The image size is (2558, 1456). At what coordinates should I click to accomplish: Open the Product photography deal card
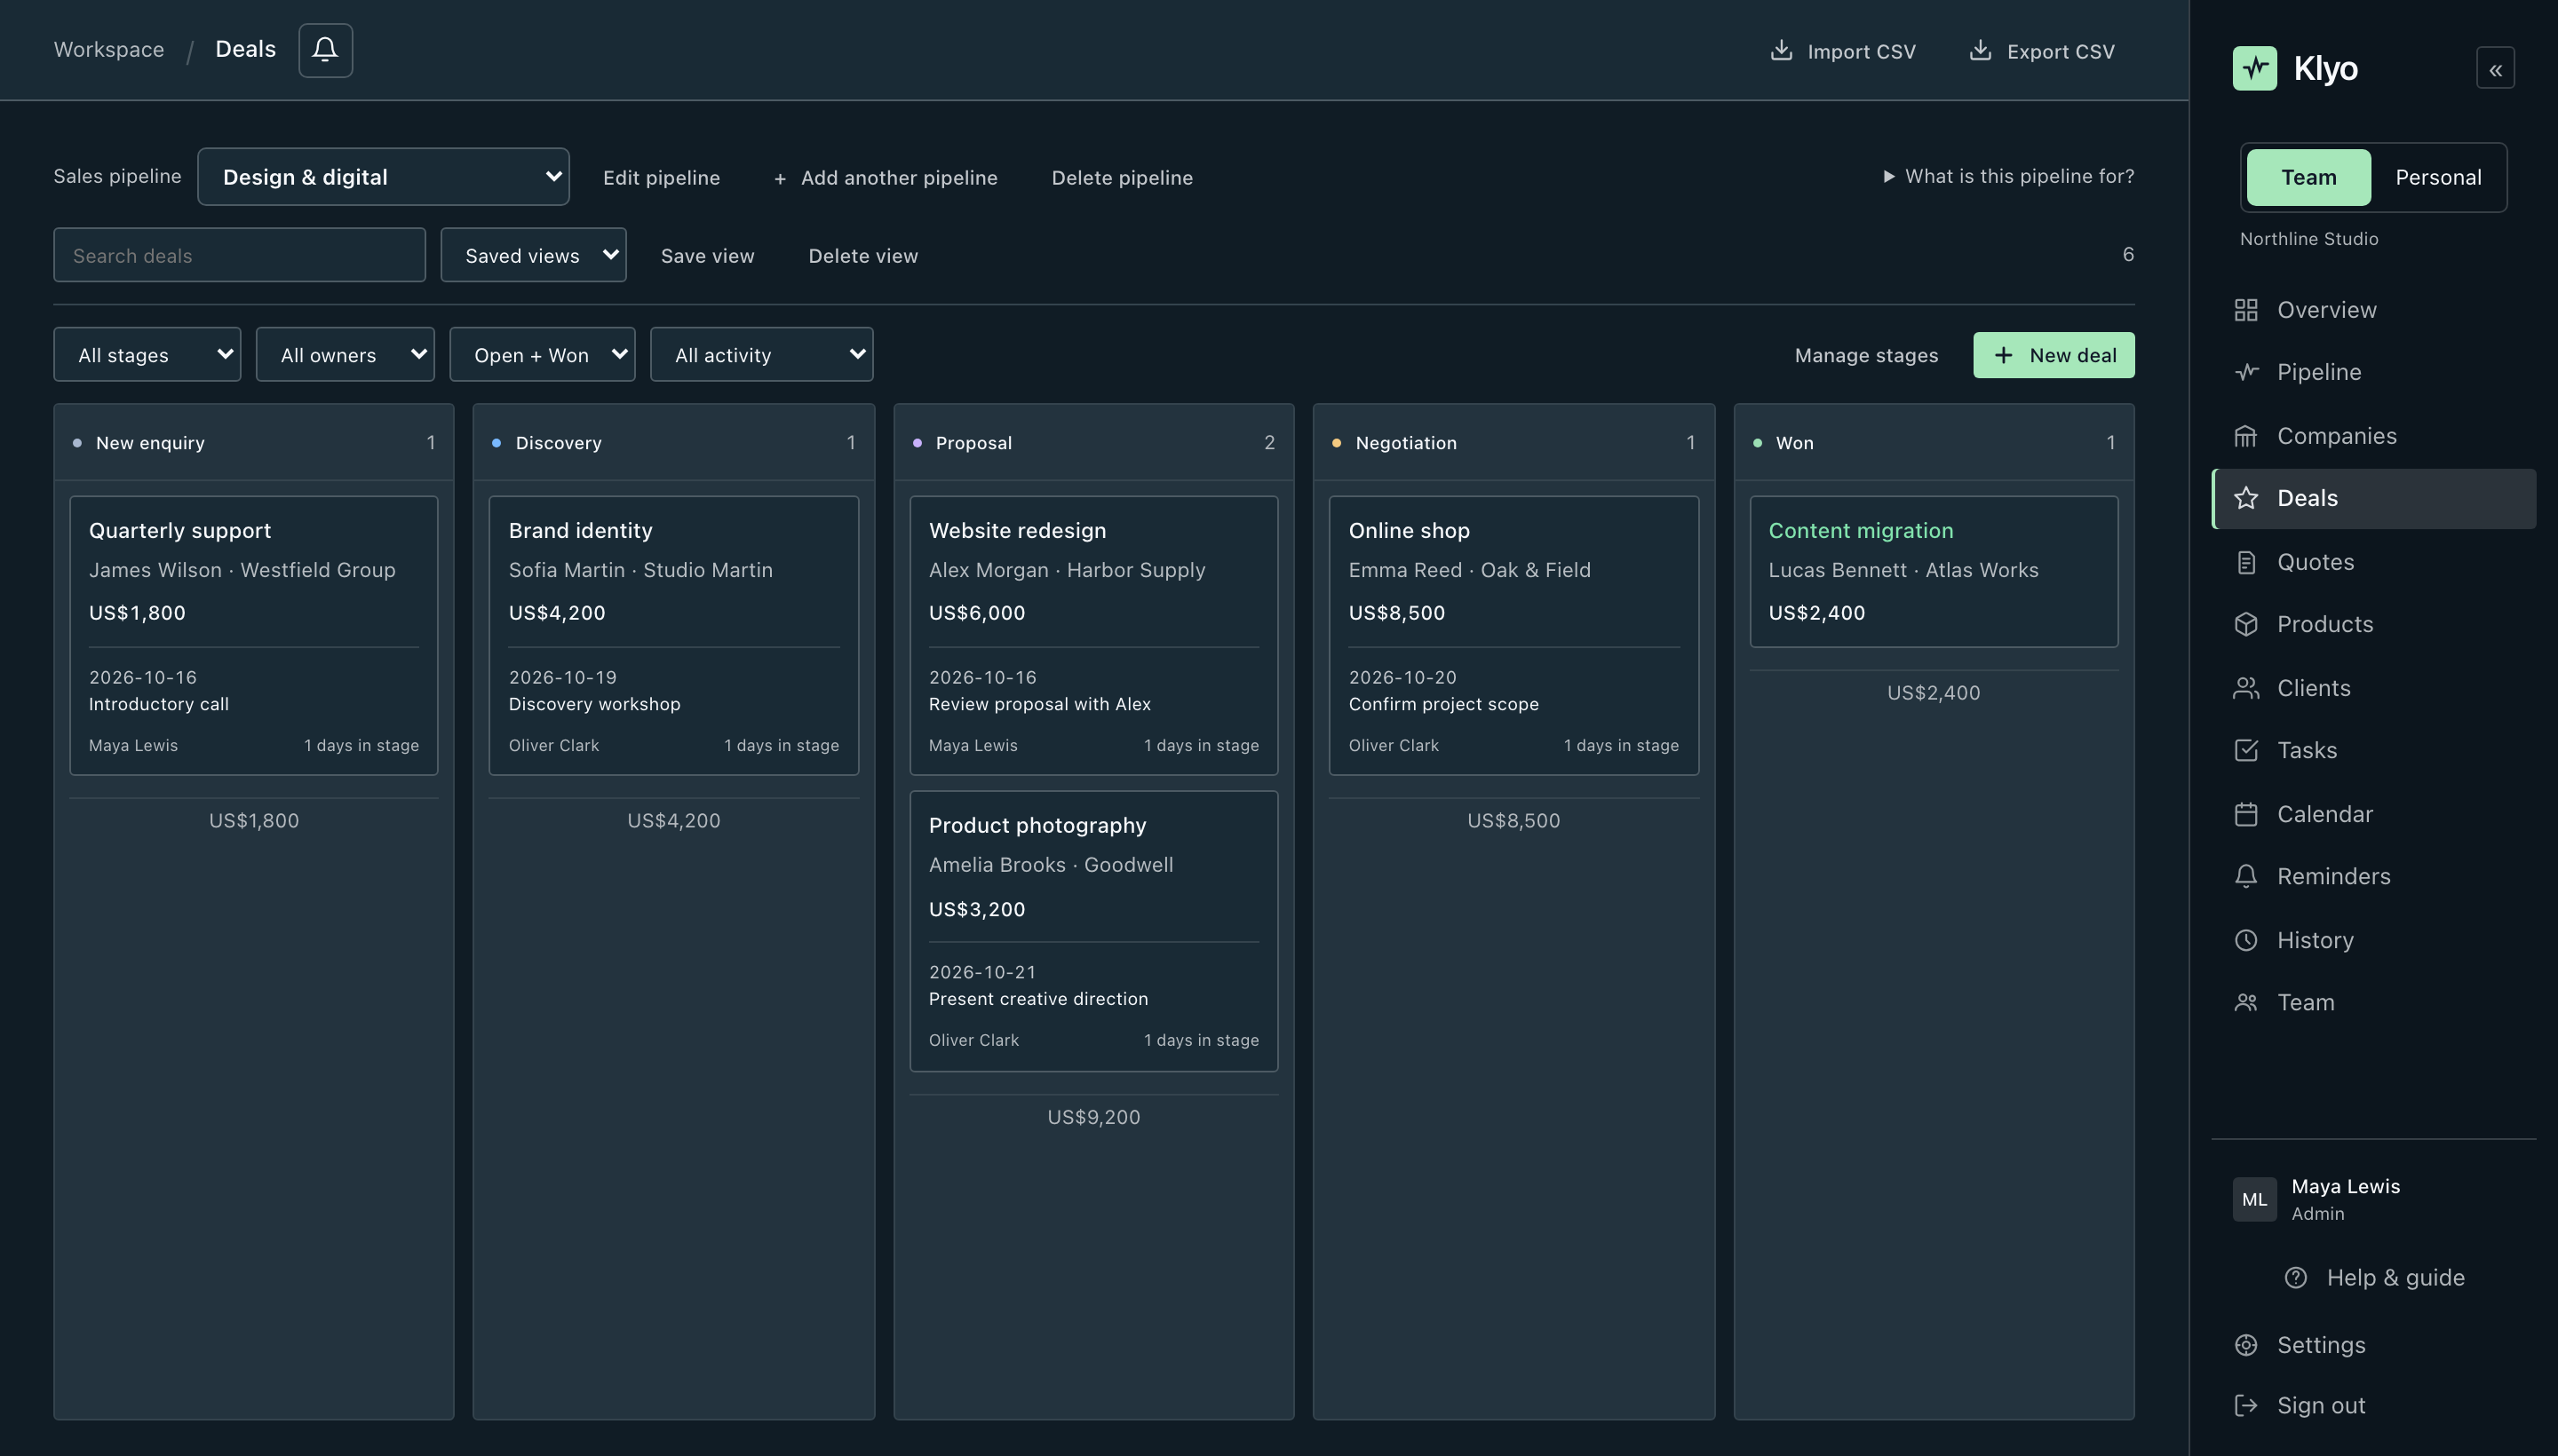tap(1093, 931)
